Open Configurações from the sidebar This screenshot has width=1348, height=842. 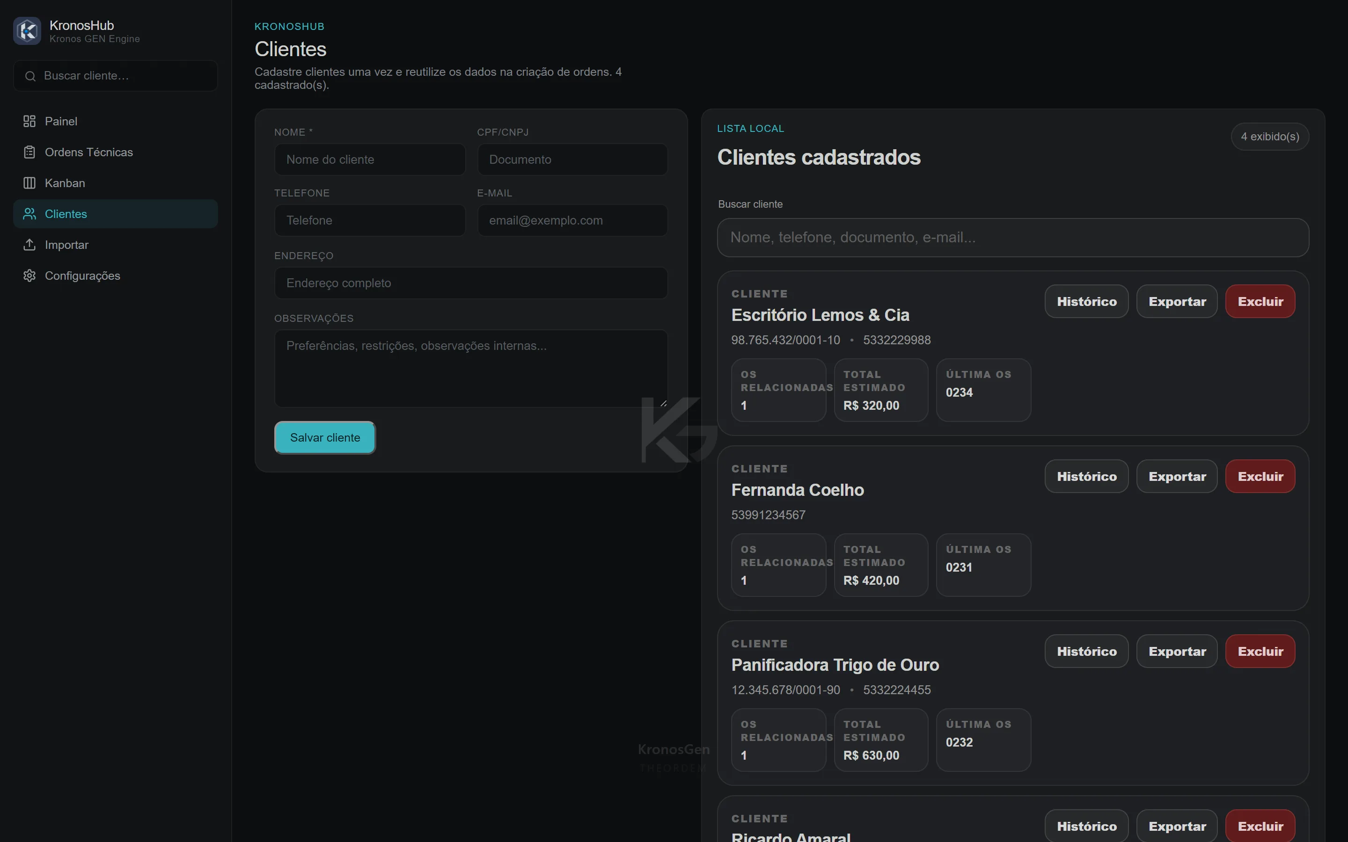click(x=115, y=276)
